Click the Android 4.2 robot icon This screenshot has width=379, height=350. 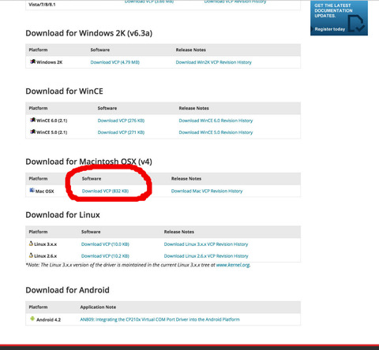[x=32, y=318]
